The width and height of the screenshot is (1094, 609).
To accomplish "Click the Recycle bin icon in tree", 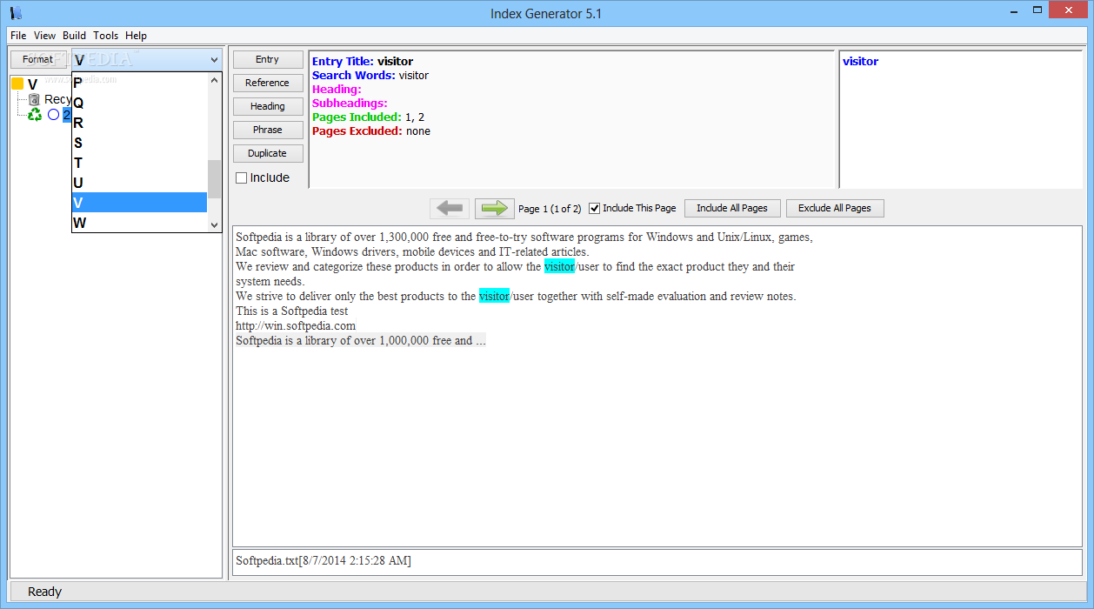I will [x=35, y=100].
